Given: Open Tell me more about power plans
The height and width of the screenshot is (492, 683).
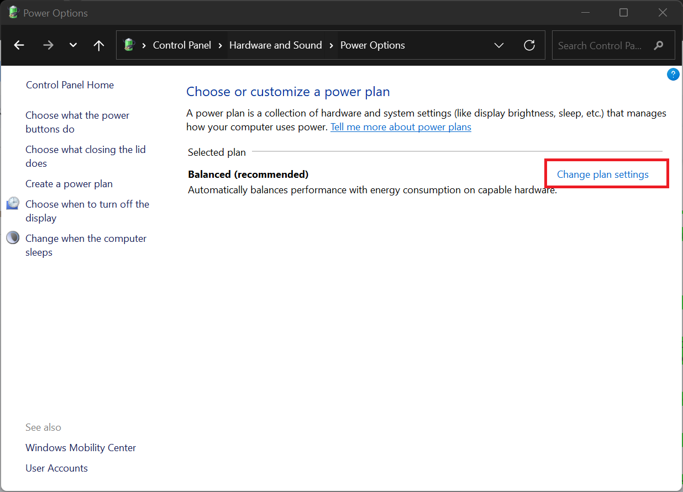Looking at the screenshot, I should (401, 127).
